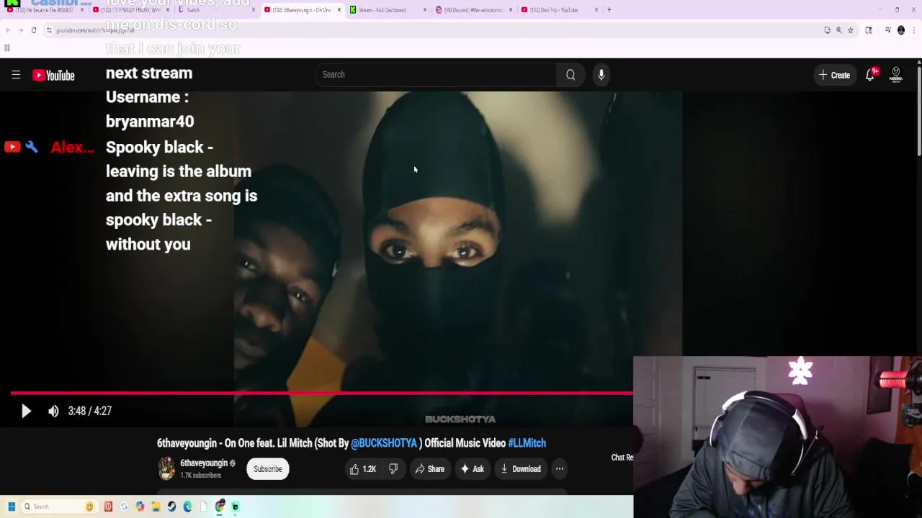Dislike the video thumbs down

click(x=393, y=469)
